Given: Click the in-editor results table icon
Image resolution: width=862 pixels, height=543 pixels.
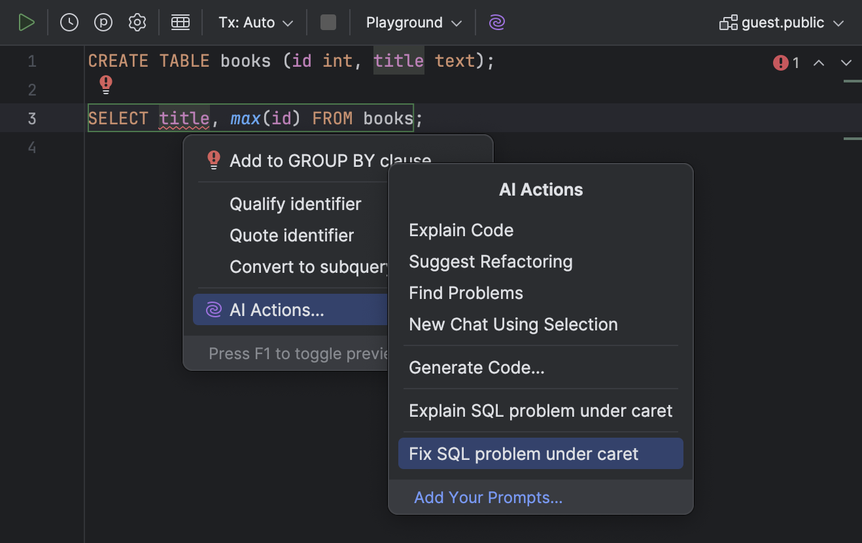Looking at the screenshot, I should 181,23.
